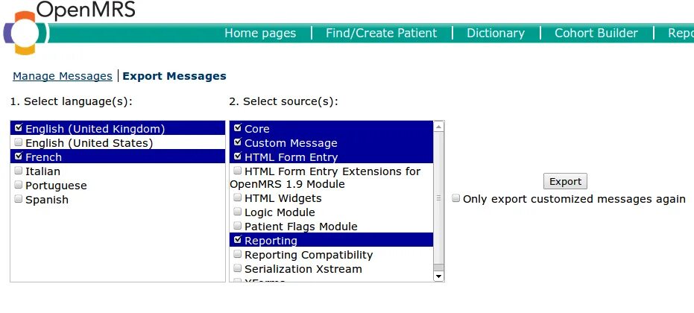This screenshot has height=313, width=694.
Task: Go to Find/Create Patient
Action: [x=381, y=33]
